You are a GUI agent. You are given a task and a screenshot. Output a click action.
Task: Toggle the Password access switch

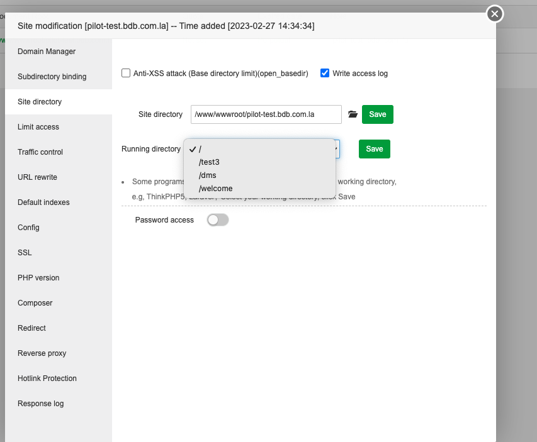(x=218, y=220)
